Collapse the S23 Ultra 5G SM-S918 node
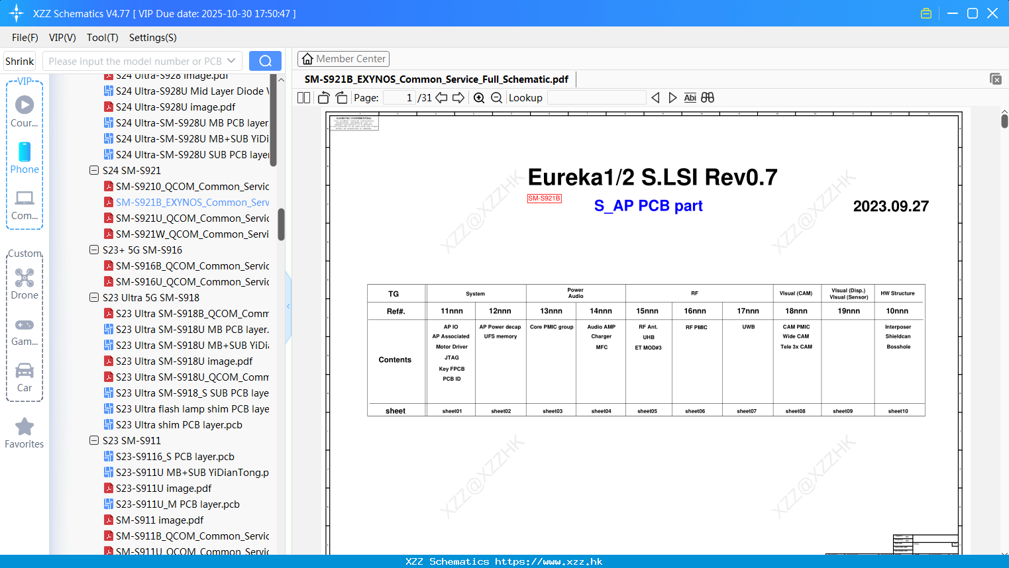This screenshot has height=568, width=1009. point(94,297)
